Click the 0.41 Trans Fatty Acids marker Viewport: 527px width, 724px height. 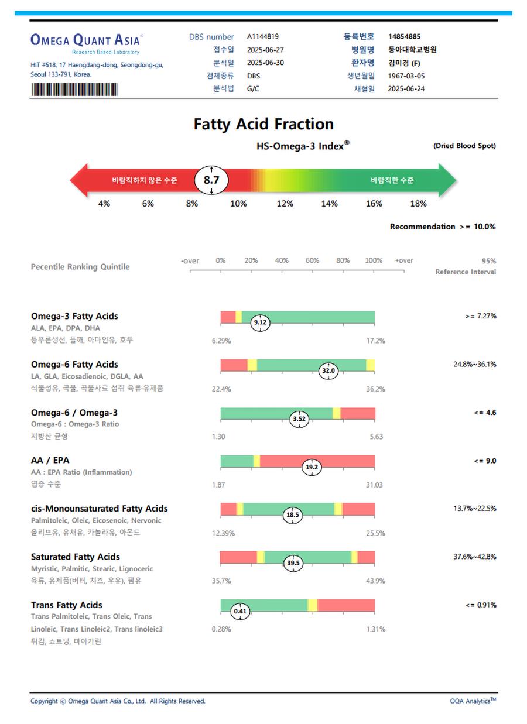[x=240, y=612]
